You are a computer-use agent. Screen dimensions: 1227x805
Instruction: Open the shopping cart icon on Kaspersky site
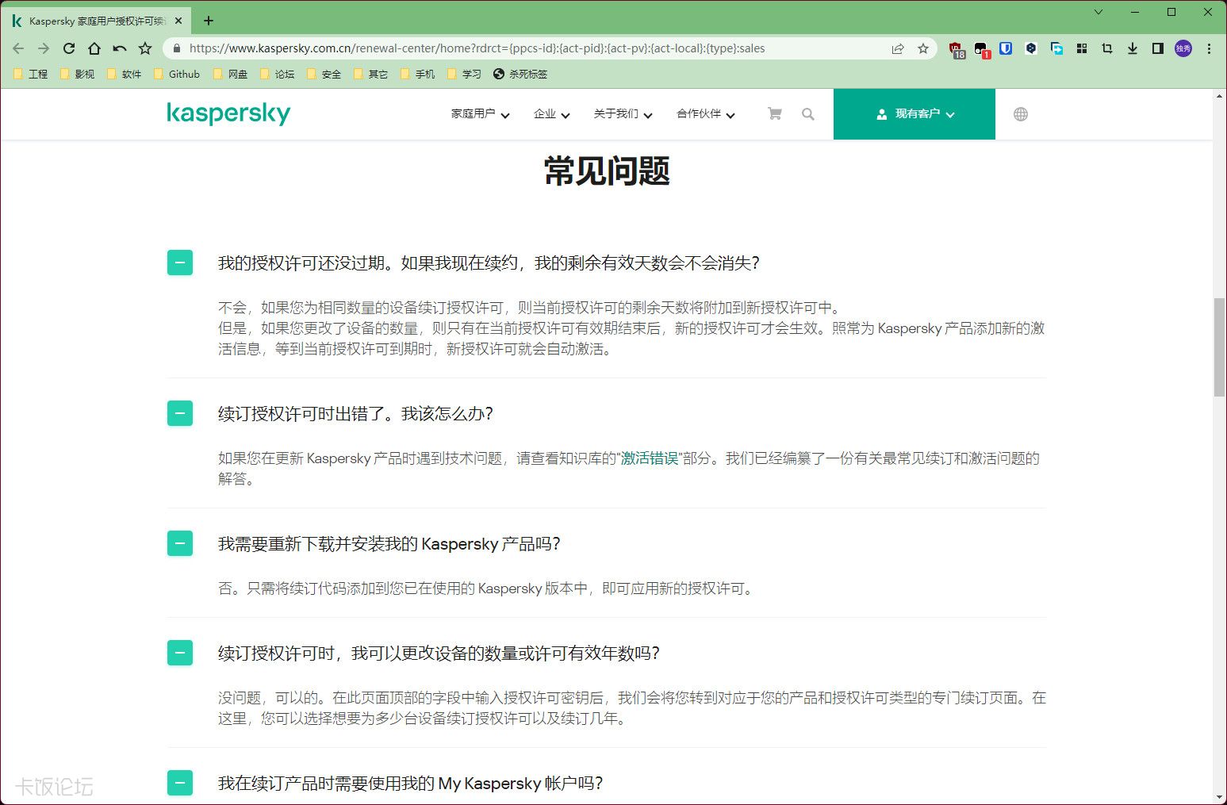pyautogui.click(x=775, y=114)
